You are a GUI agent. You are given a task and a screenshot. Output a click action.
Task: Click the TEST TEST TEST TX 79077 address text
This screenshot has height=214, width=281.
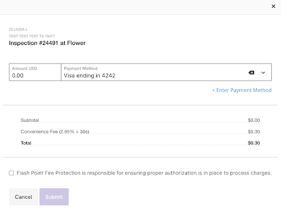pos(32,36)
